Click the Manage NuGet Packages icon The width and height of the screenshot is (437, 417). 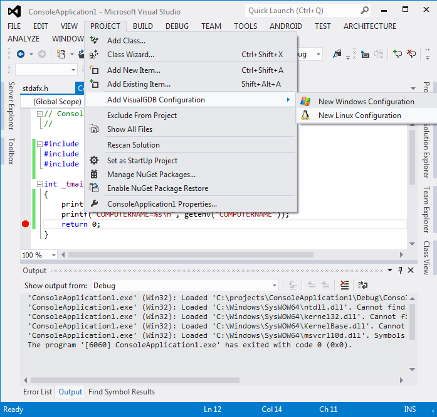pyautogui.click(x=94, y=174)
